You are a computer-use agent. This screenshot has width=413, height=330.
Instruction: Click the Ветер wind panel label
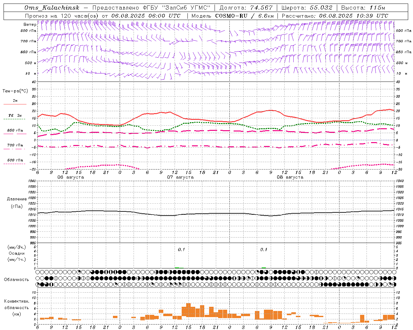tap(30, 24)
